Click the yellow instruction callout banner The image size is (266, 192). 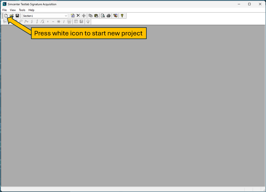coord(89,33)
